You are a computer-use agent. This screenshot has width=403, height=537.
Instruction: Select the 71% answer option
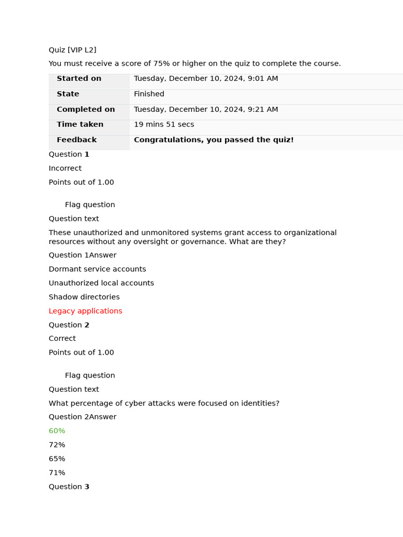(x=57, y=472)
